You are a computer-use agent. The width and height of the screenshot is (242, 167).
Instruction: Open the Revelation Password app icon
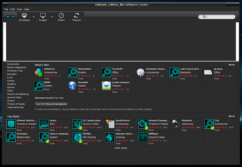140,72
